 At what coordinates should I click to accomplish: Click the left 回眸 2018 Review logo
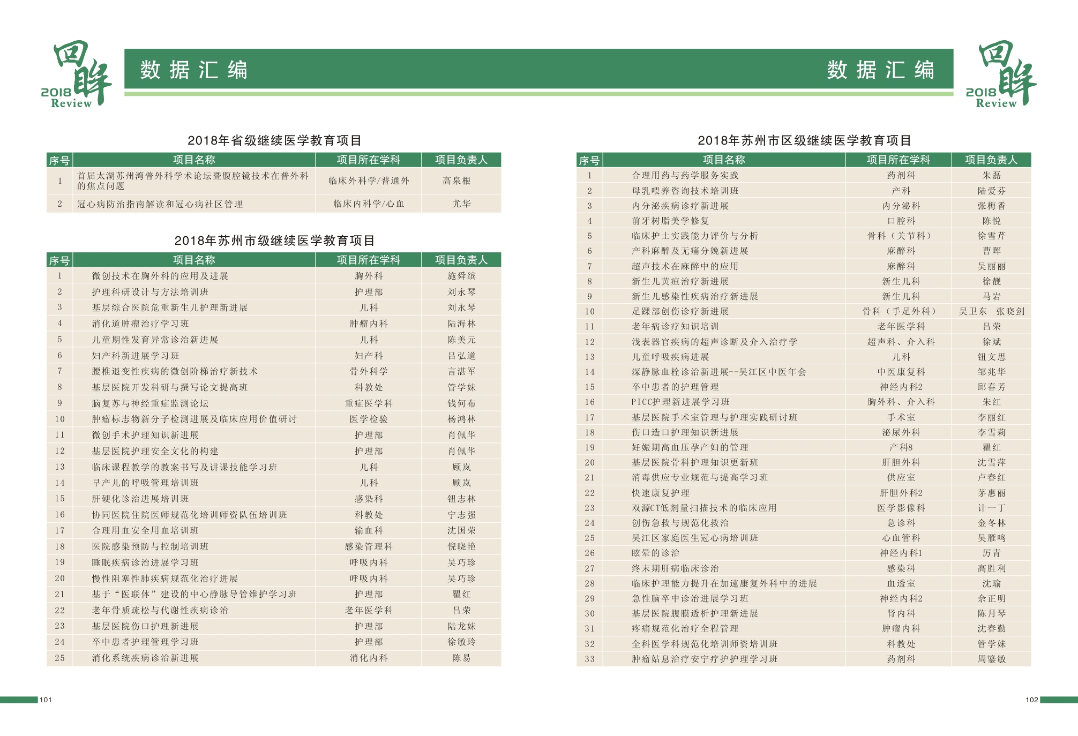pos(77,74)
